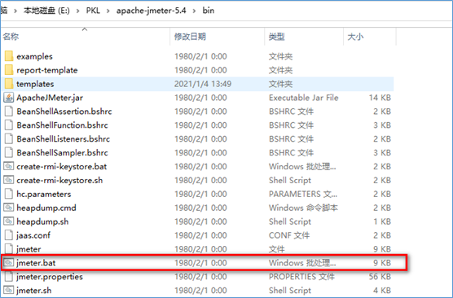Sort by the 修改日期 column header
Image resolution: width=453 pixels, height=298 pixels.
point(190,37)
